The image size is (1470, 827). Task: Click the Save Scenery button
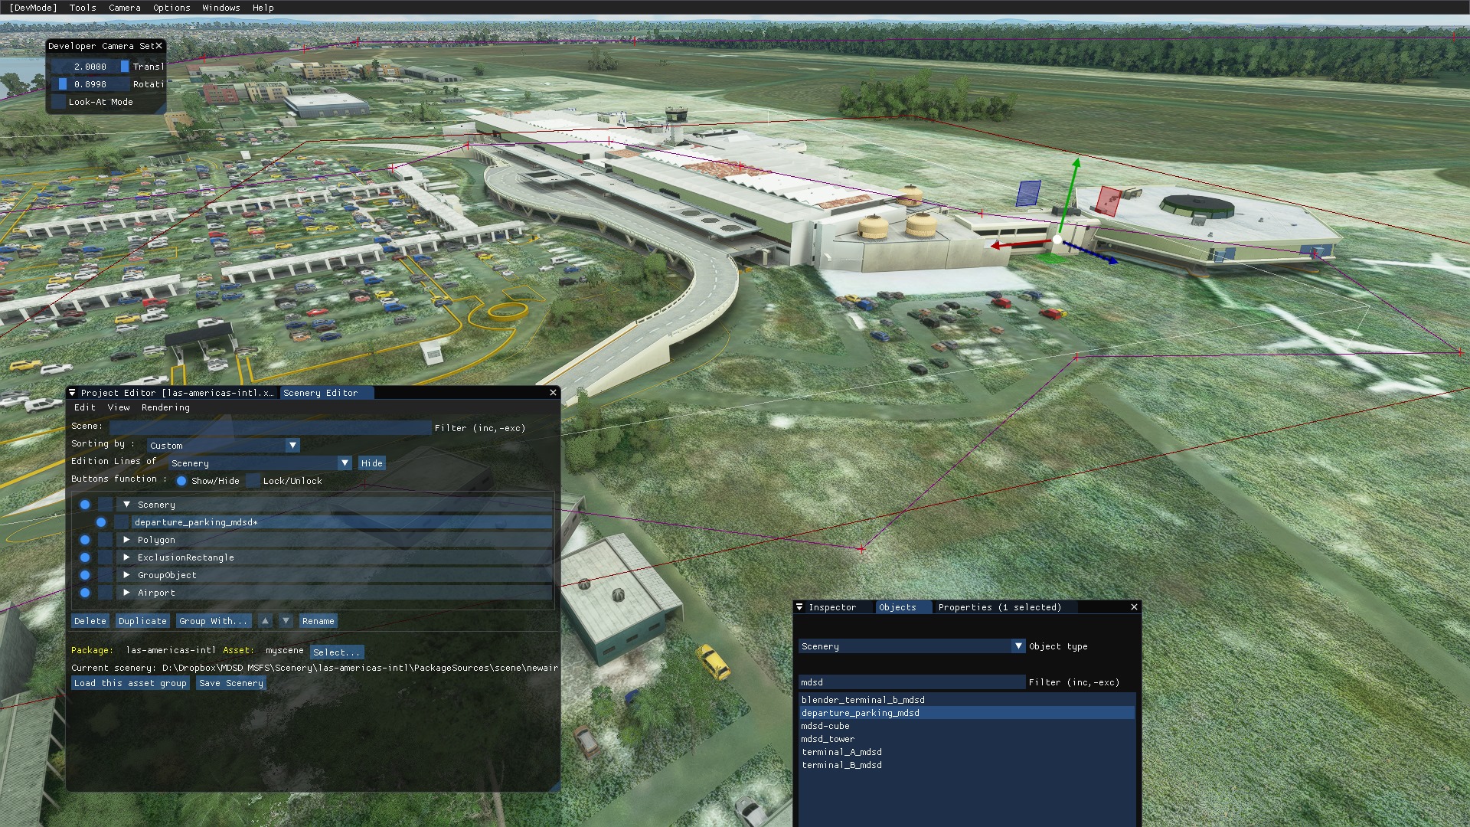point(231,683)
